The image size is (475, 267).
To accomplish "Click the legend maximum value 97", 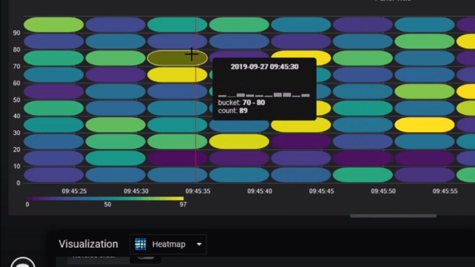I will click(183, 204).
